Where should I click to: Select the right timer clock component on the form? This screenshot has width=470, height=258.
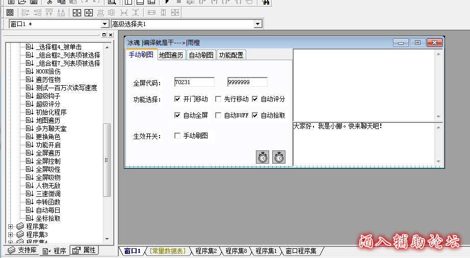coord(279,157)
